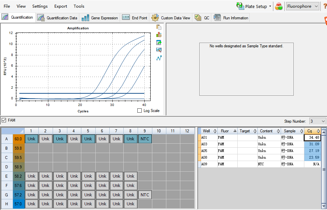Select all wells via plate corner cell
This screenshot has height=210, width=327.
coord(13,131)
